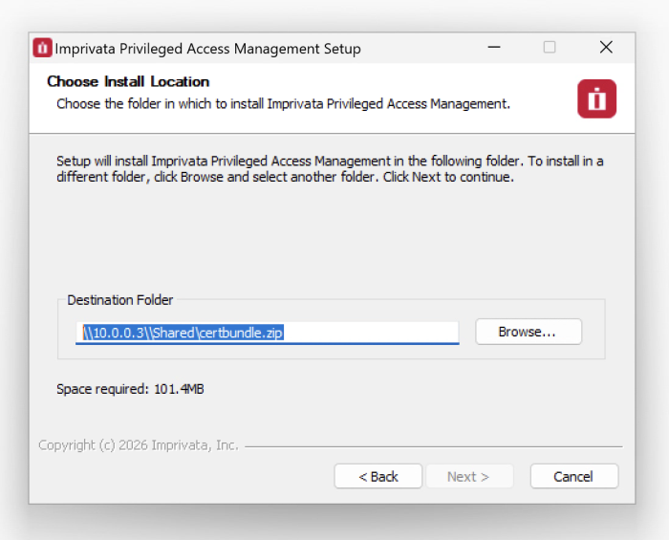This screenshot has height=540, width=669.
Task: Click the 'Destination Folder' group label
Action: (120, 300)
